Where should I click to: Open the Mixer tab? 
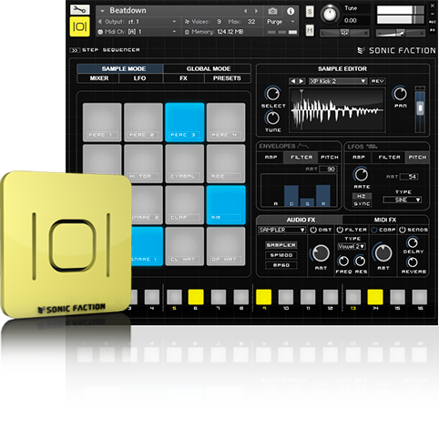[98, 78]
